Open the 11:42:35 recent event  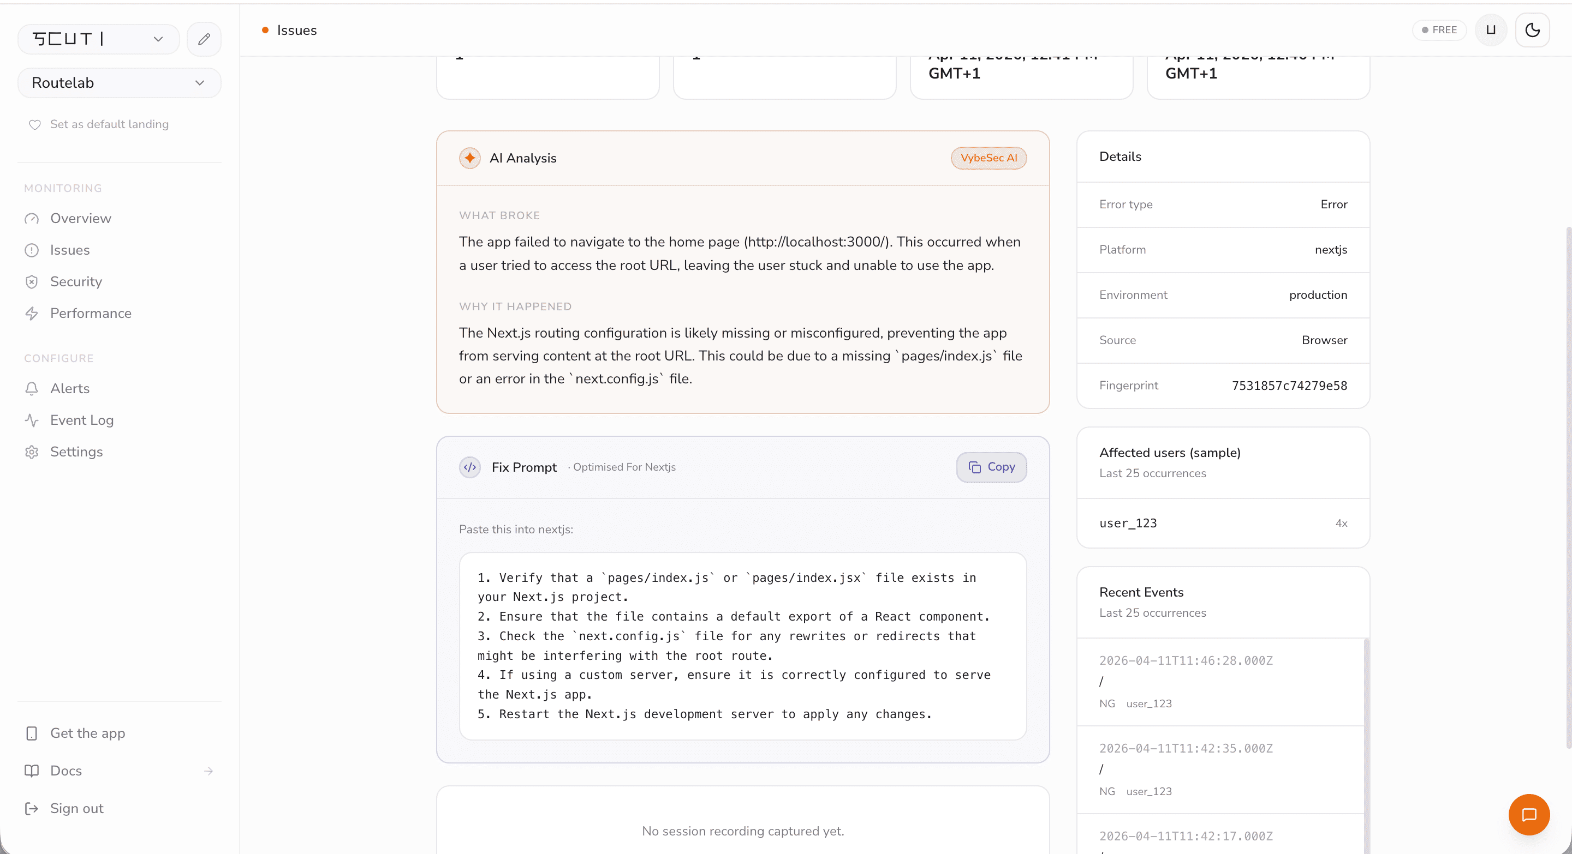(1220, 770)
